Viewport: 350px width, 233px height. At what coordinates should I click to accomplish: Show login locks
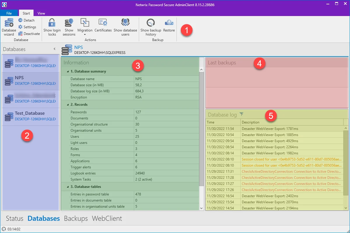pyautogui.click(x=52, y=27)
